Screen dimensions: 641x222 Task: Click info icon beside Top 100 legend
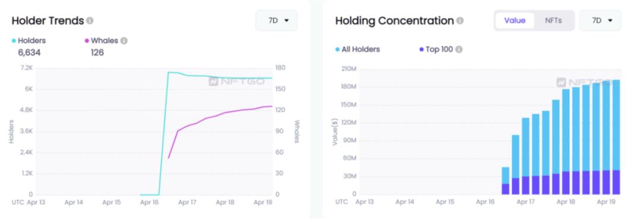(x=459, y=49)
